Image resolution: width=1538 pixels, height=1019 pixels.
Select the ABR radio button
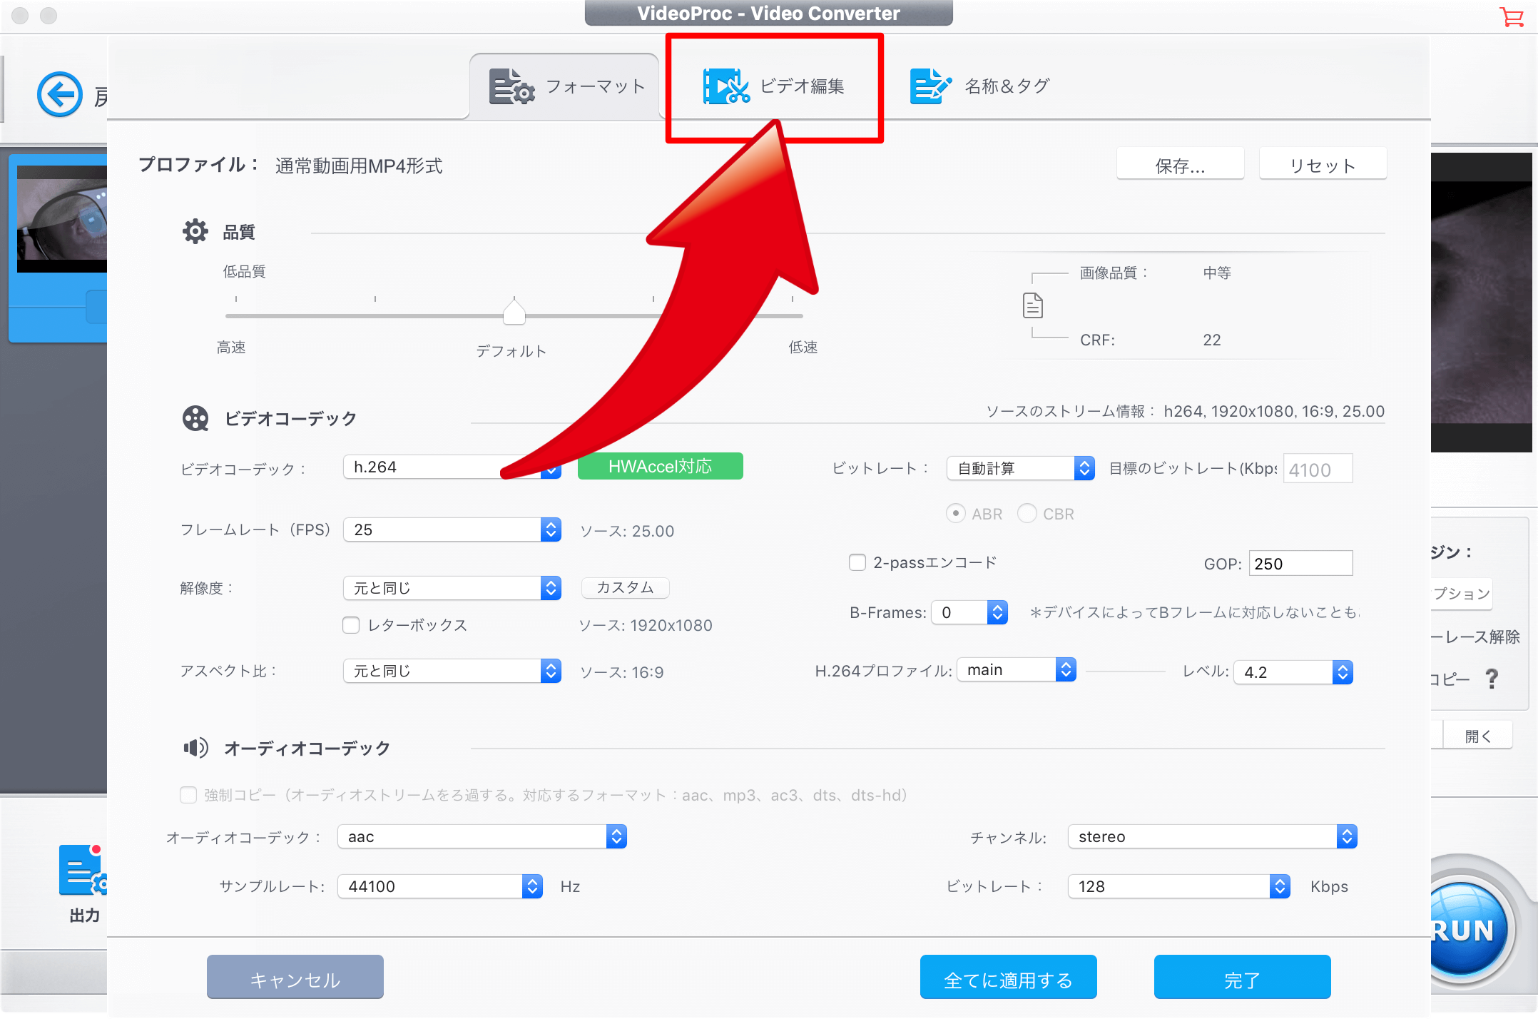(956, 513)
